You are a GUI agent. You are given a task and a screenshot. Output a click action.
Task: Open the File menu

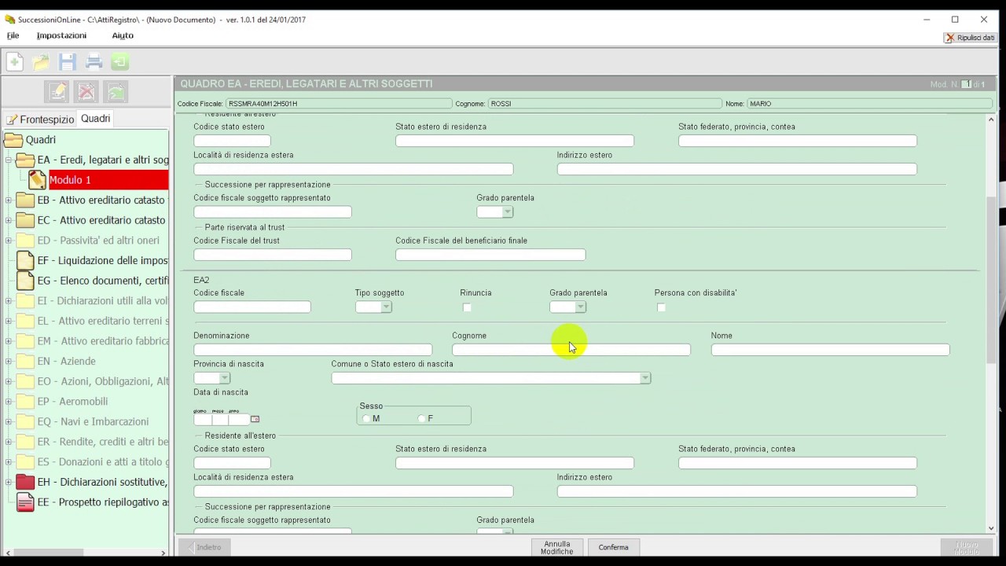(13, 35)
